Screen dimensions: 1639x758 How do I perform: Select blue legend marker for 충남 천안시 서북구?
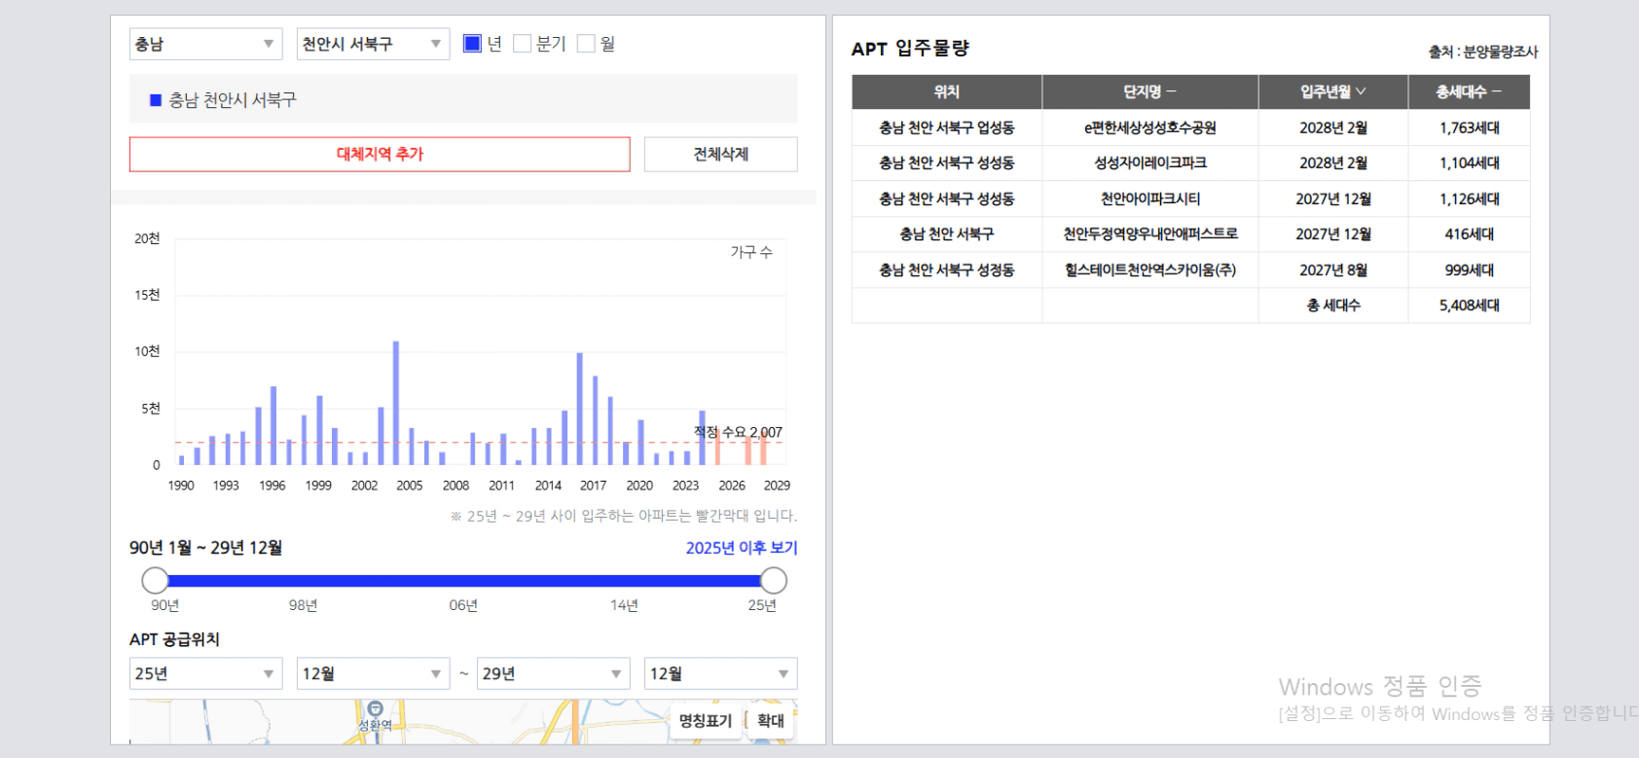coord(155,99)
